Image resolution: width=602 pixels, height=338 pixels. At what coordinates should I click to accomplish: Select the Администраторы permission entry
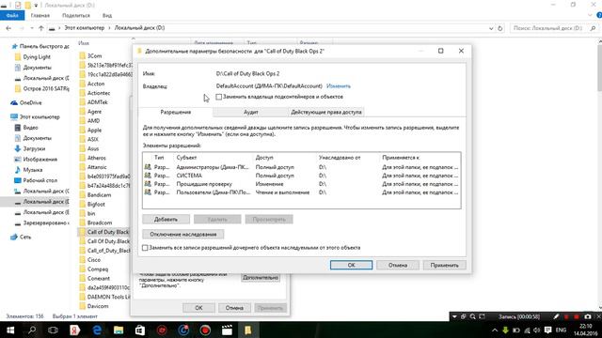click(301, 167)
